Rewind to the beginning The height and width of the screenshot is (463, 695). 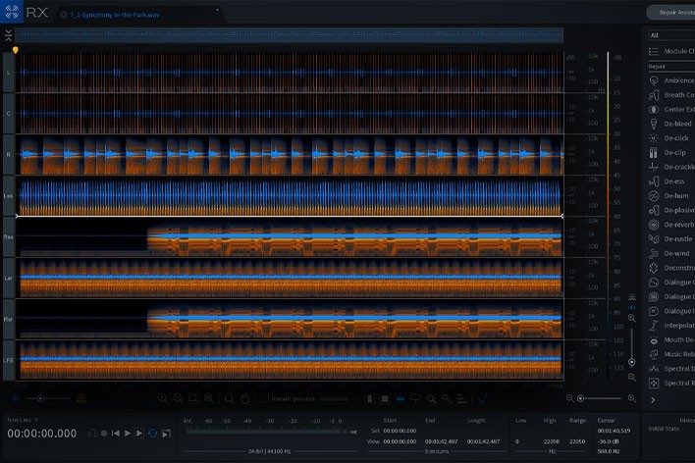[x=115, y=434]
